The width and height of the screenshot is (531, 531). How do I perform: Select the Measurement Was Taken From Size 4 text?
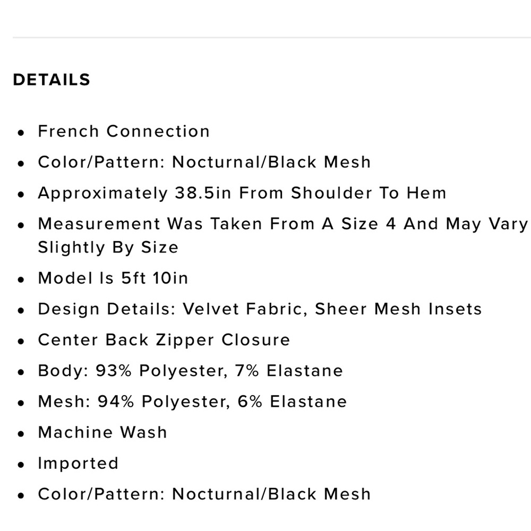[282, 224]
